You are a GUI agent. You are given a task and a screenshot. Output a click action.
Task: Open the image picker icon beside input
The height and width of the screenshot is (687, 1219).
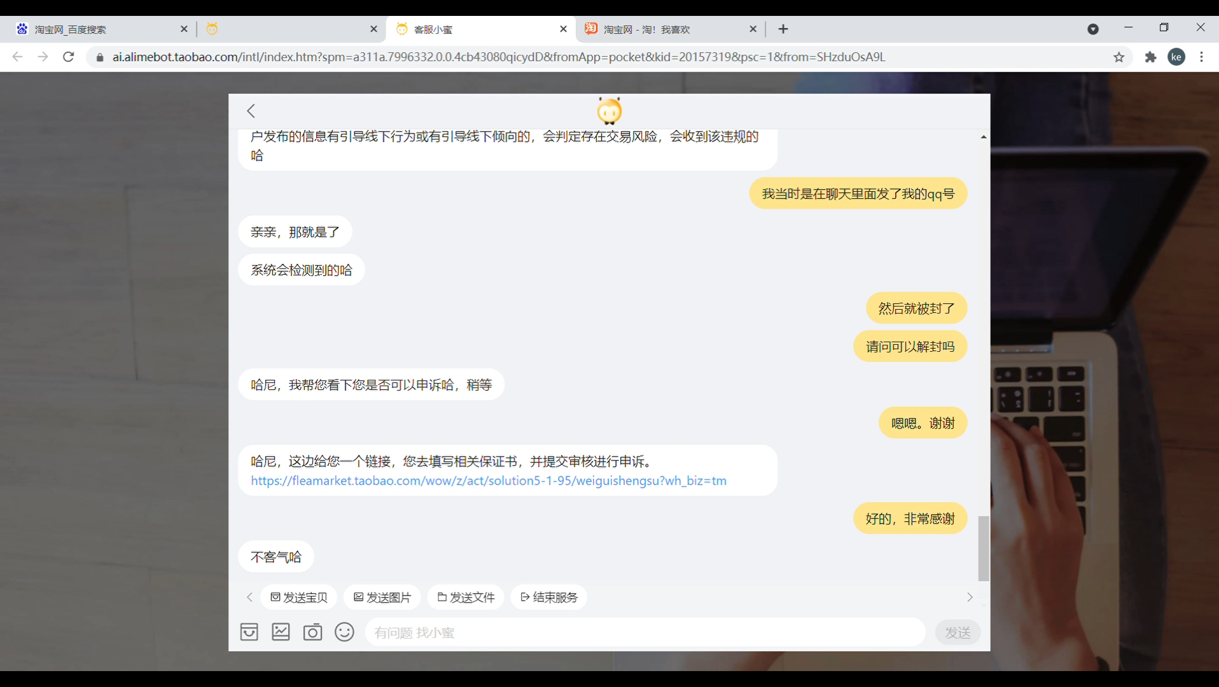281,632
